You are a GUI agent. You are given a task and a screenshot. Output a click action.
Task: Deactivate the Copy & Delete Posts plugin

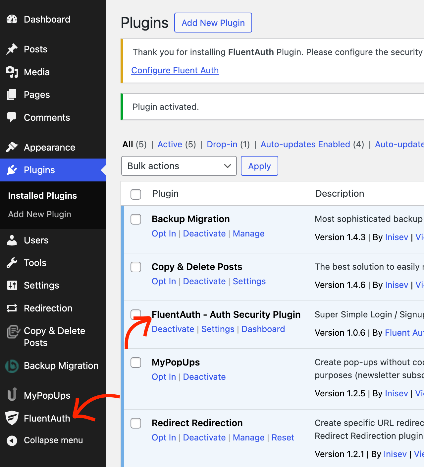(204, 281)
